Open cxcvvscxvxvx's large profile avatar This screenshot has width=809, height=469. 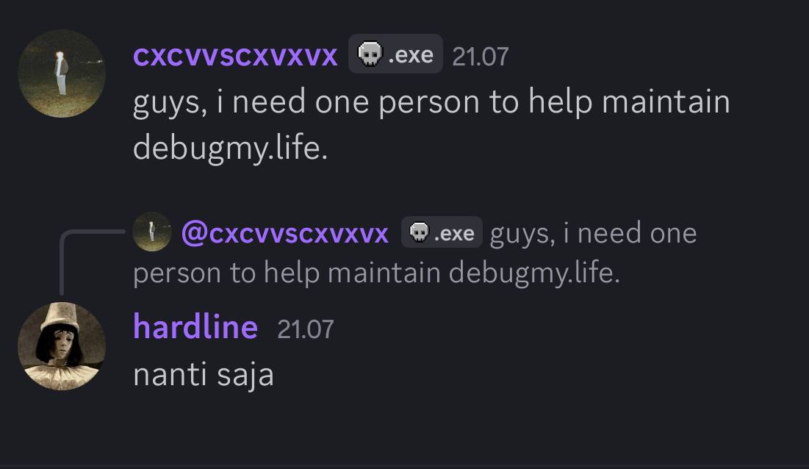62,74
